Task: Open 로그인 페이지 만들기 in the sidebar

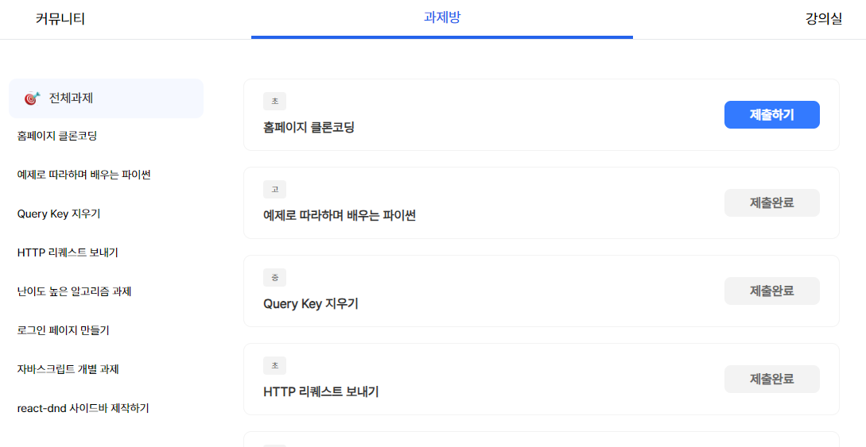Action: point(63,330)
